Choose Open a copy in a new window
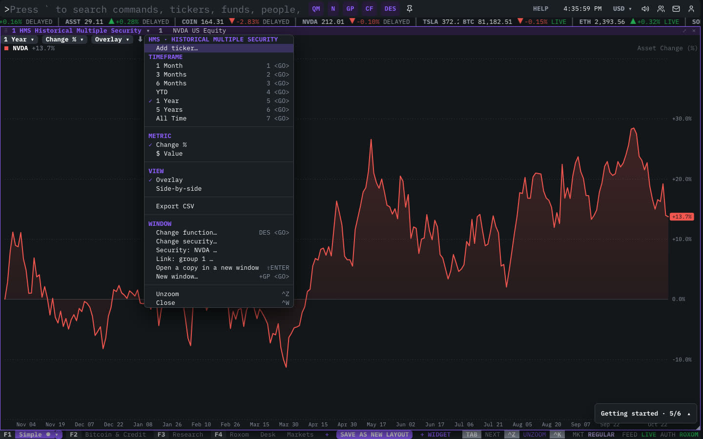This screenshot has height=439, width=703. click(x=219, y=268)
